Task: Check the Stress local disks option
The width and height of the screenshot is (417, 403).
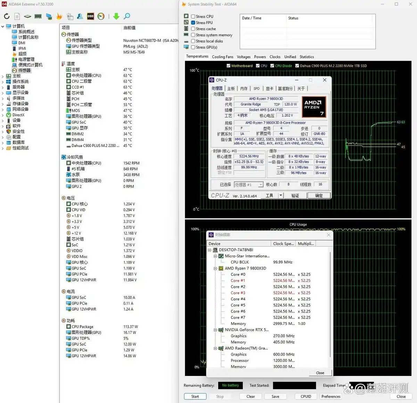Action: 193,41
